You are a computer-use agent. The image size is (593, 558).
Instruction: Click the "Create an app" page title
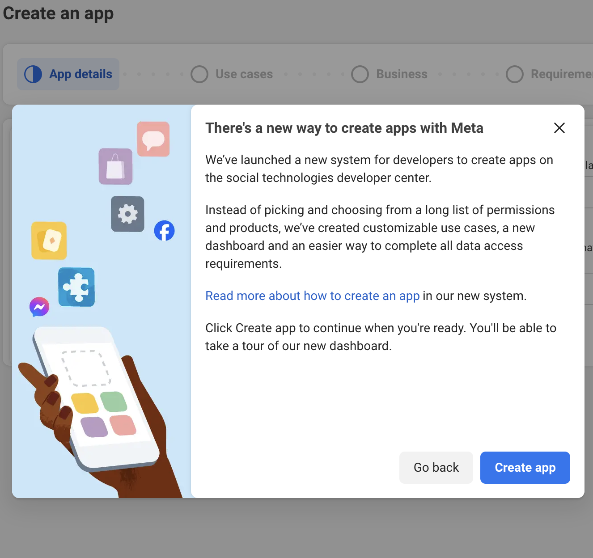click(x=58, y=13)
